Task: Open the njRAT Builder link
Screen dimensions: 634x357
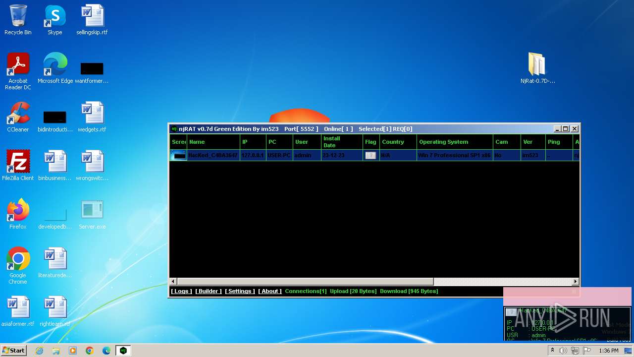Action: (x=209, y=291)
